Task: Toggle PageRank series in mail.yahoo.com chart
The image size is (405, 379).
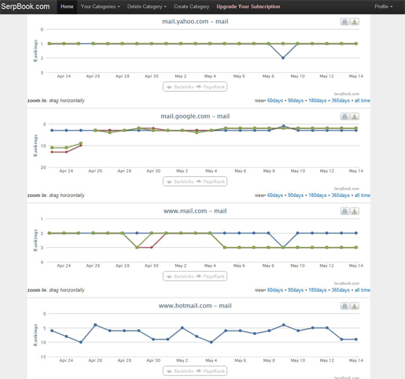Action: (210, 87)
